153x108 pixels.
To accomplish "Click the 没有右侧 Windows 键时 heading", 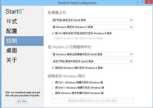I will coord(67,76).
